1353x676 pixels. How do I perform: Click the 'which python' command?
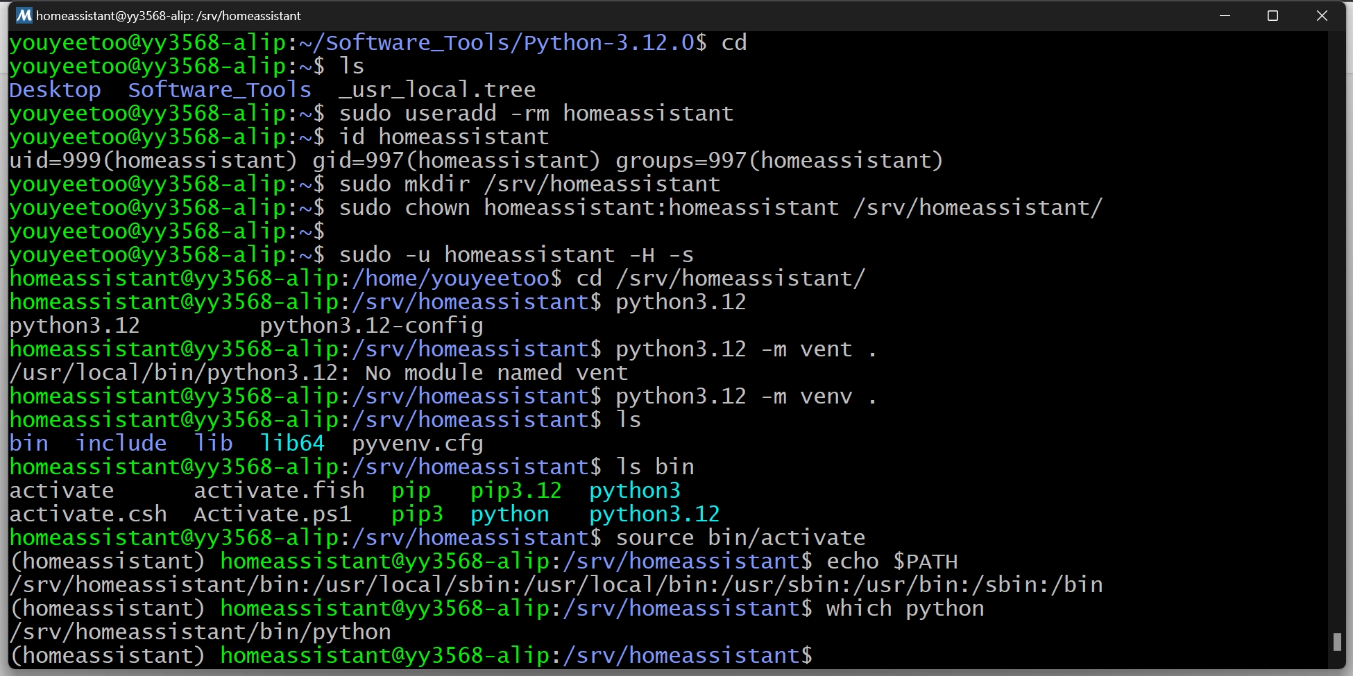point(905,608)
